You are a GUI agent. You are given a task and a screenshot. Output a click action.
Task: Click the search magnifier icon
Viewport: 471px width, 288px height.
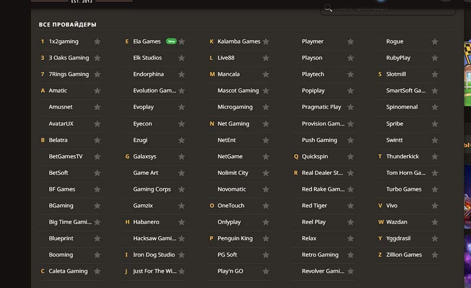tap(329, 8)
